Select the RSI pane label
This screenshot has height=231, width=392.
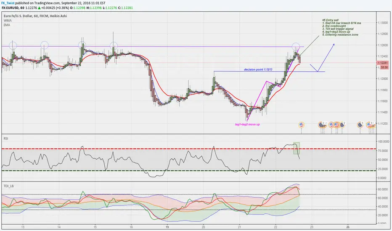click(6, 138)
